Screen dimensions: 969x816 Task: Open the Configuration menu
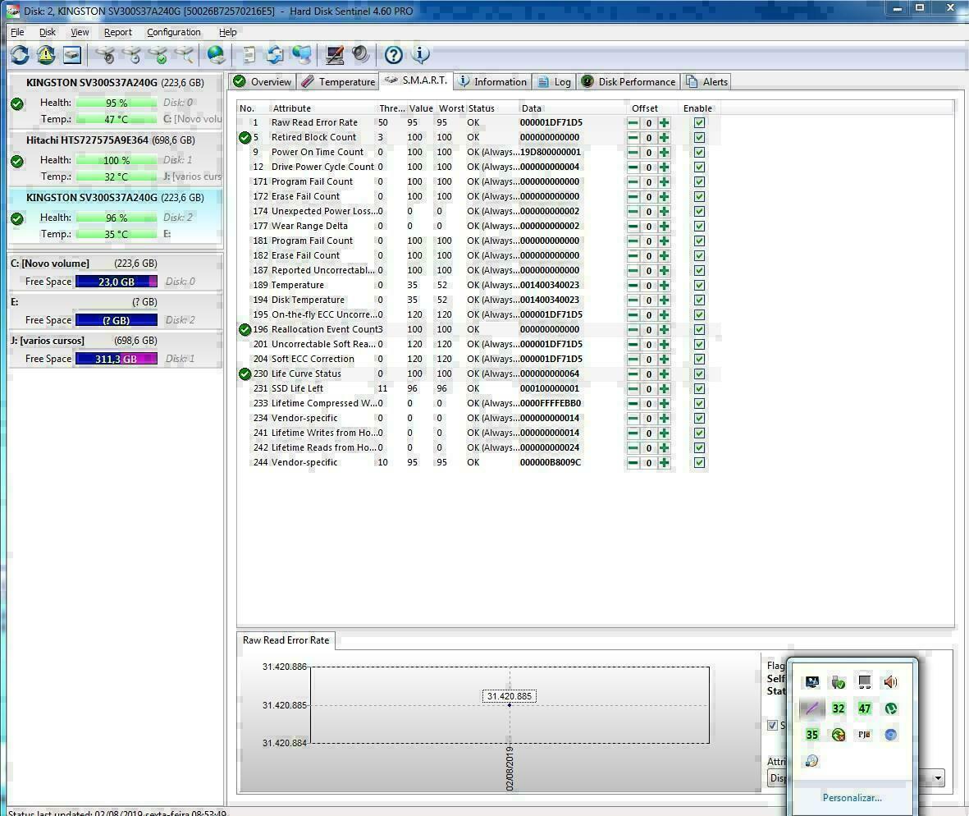174,32
